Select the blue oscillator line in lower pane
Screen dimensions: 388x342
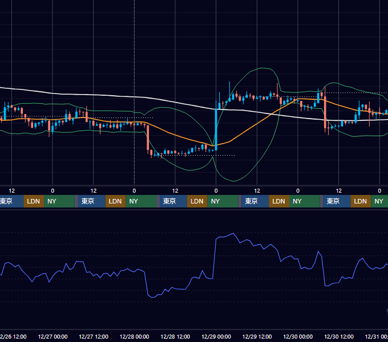coord(215,257)
